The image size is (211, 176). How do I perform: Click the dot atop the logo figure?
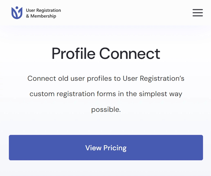(x=17, y=8)
